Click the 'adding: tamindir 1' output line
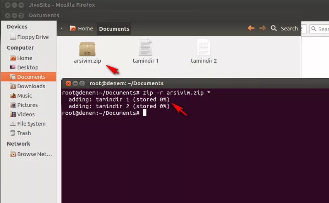 119,100
